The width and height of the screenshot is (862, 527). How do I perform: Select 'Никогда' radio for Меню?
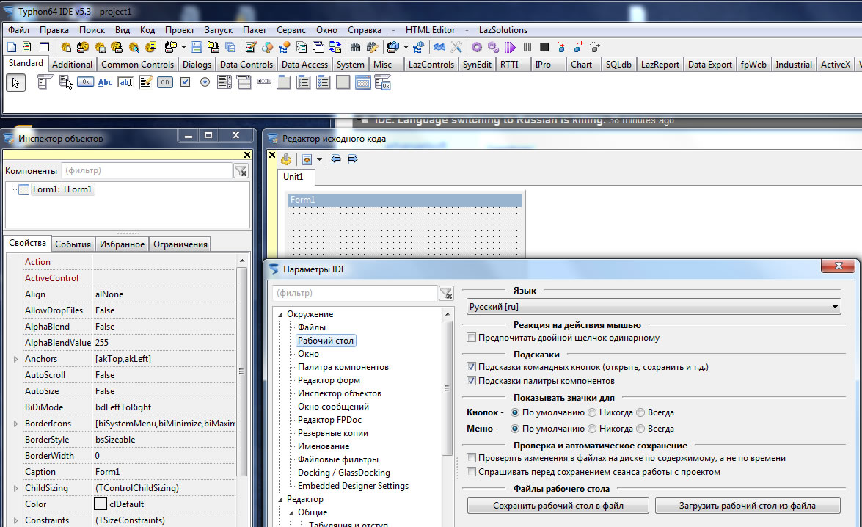pyautogui.click(x=592, y=429)
